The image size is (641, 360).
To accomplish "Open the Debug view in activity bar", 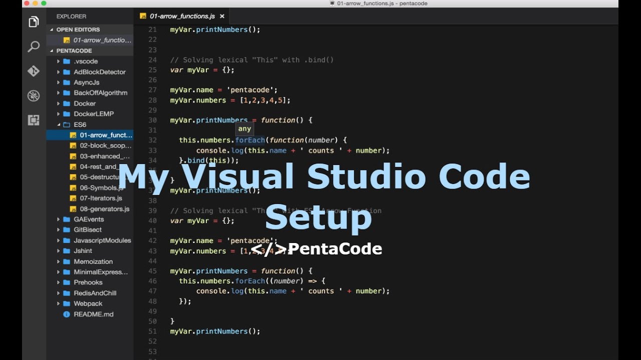I will click(34, 95).
